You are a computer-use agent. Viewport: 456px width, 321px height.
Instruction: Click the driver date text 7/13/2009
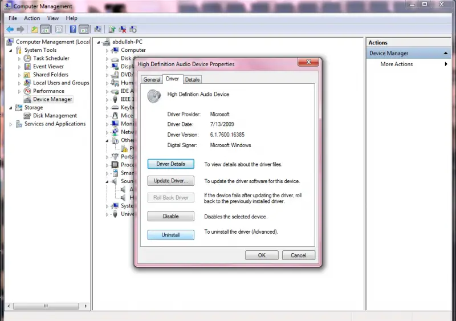coord(222,124)
